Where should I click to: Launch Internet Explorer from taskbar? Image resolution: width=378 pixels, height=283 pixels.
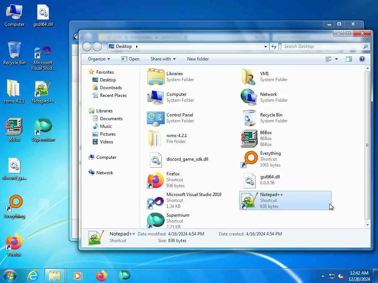[x=33, y=276]
